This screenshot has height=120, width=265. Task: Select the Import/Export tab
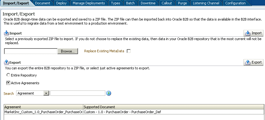[x=16, y=3]
